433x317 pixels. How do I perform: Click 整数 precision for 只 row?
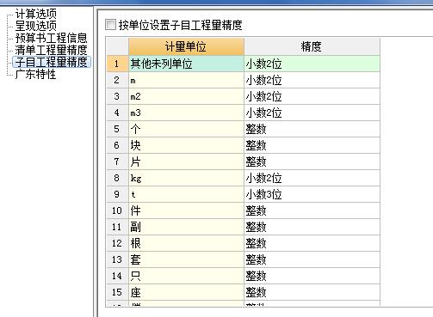[x=312, y=276]
